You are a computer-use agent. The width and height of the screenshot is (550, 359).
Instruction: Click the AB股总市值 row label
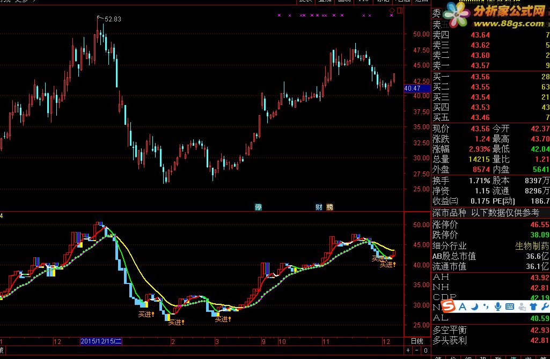point(454,256)
